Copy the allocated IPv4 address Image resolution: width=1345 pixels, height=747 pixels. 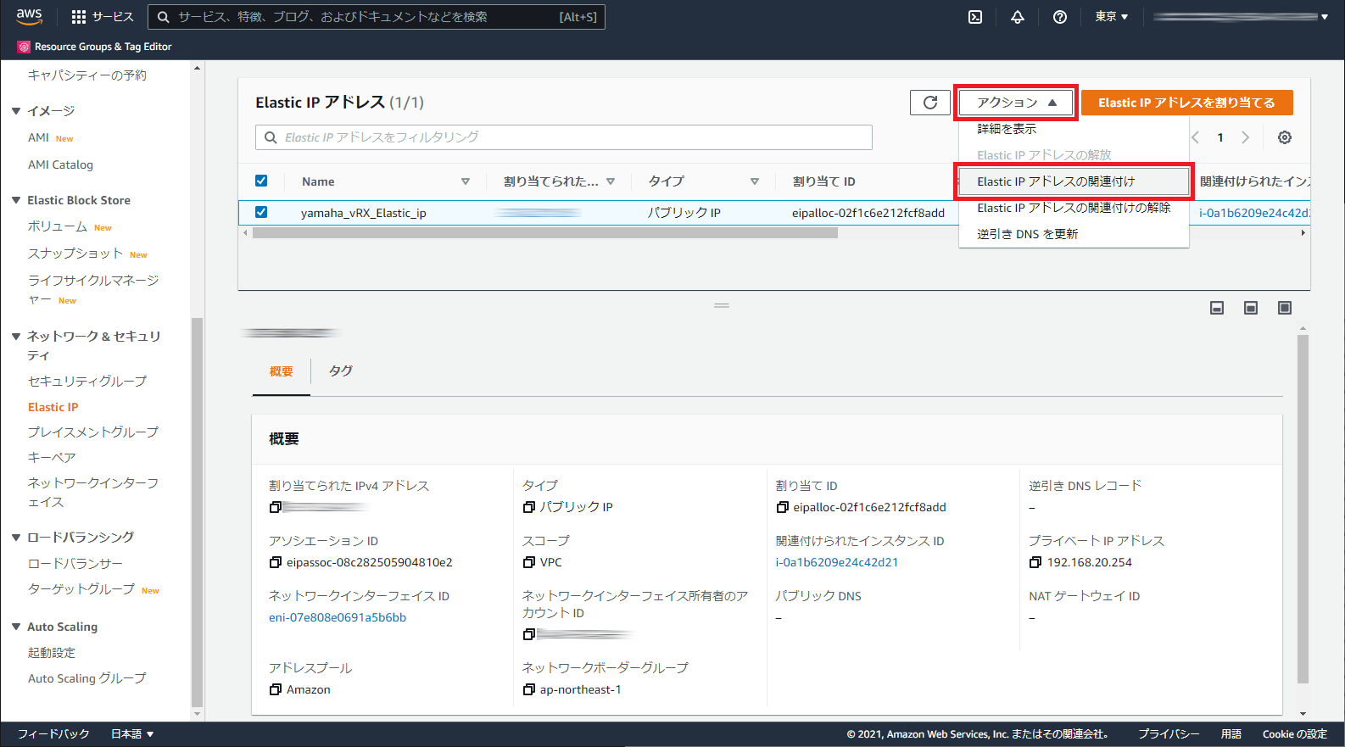click(x=275, y=507)
